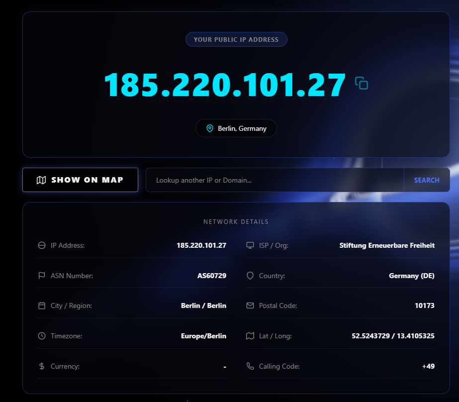Image resolution: width=459 pixels, height=402 pixels.
Task: Click the Currency dollar icon
Action: [42, 366]
